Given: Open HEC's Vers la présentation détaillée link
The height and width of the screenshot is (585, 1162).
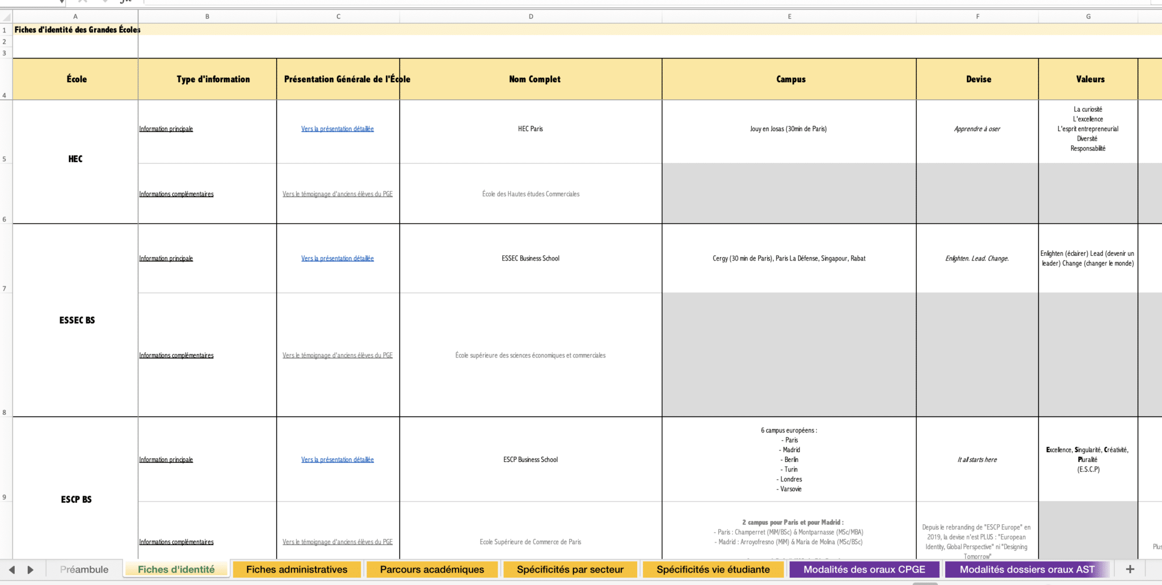Looking at the screenshot, I should pyautogui.click(x=338, y=129).
